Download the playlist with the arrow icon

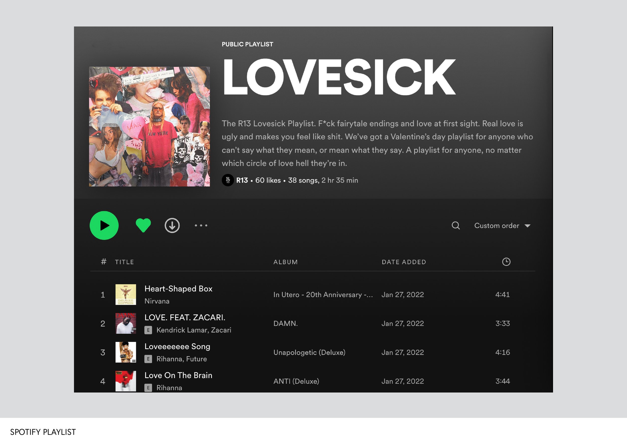(172, 226)
